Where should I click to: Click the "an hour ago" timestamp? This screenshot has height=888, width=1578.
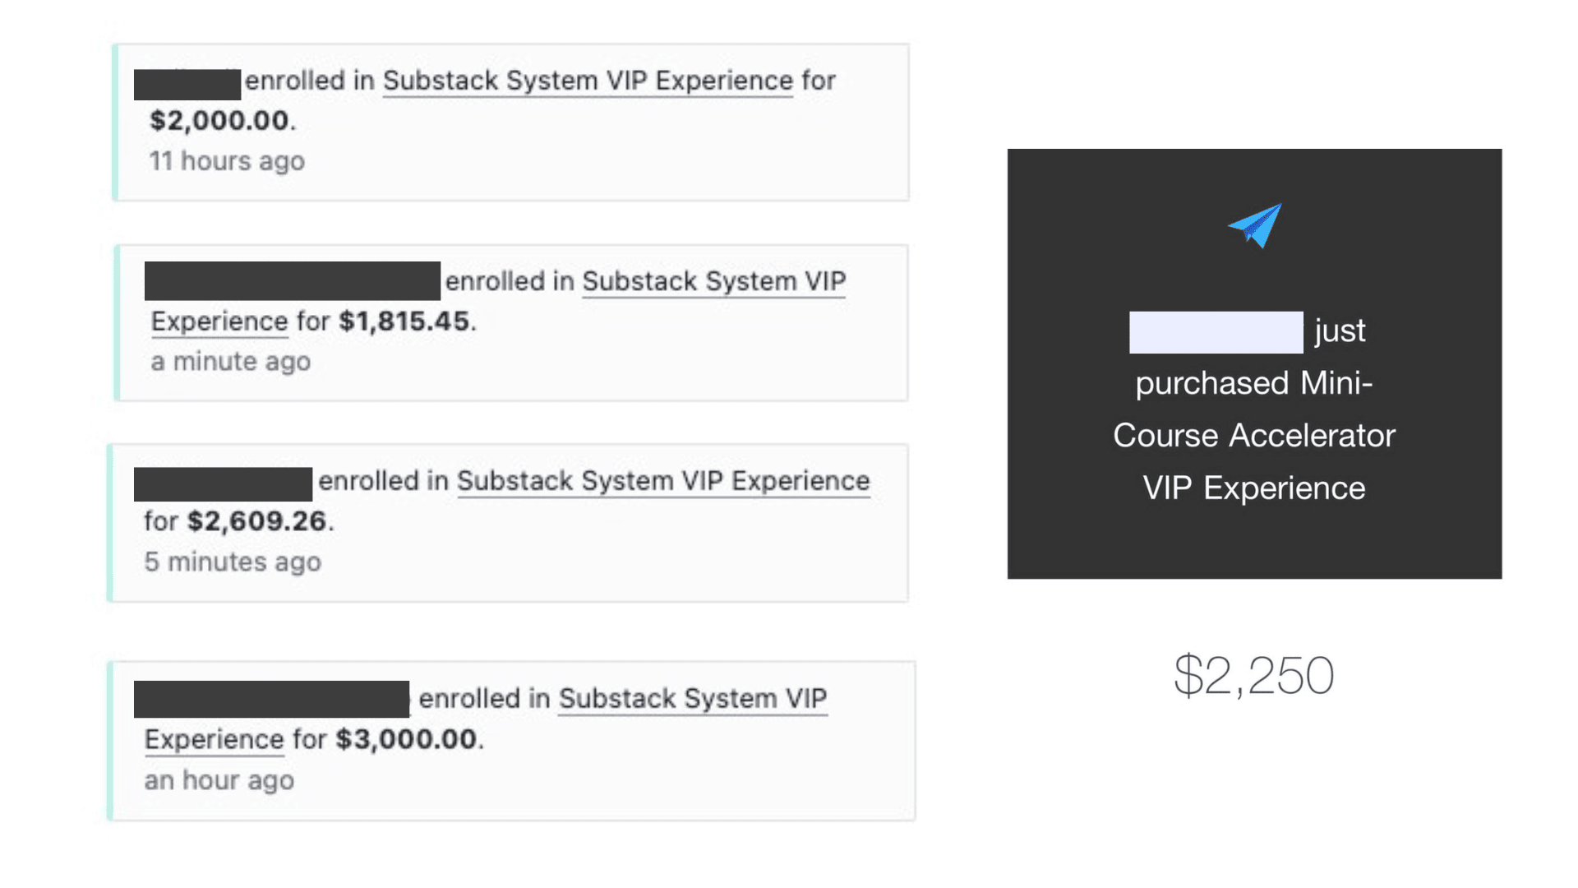(x=219, y=780)
